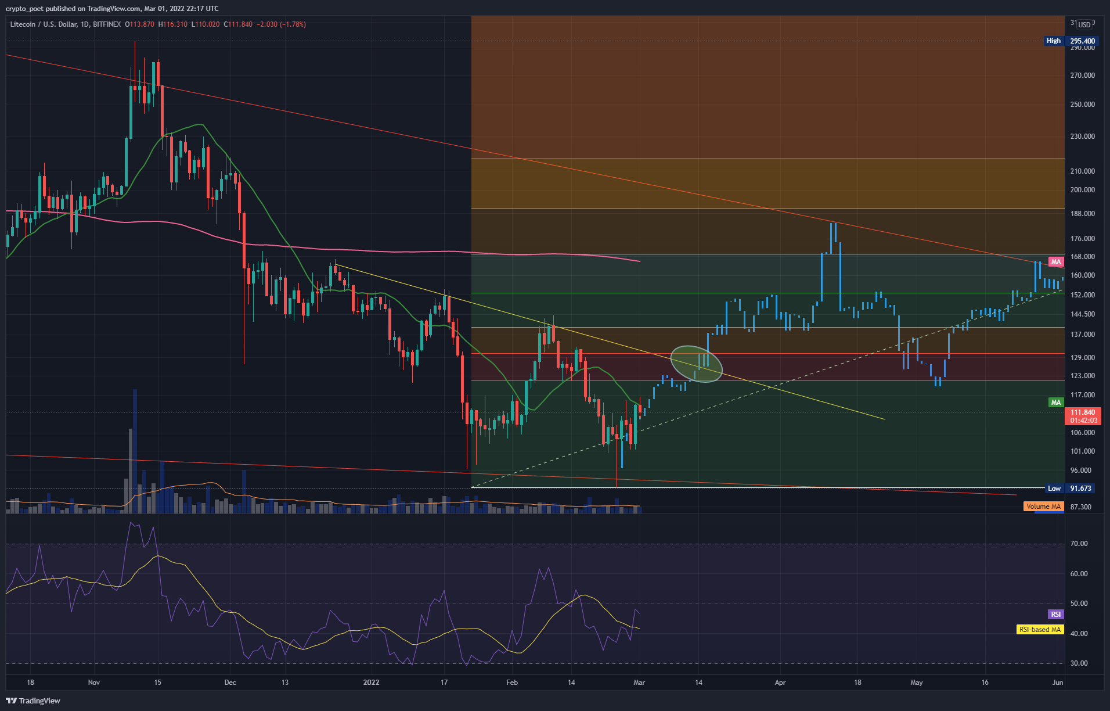This screenshot has width=1110, height=711.
Task: Click the 129.000 price axis tick
Action: (1083, 358)
